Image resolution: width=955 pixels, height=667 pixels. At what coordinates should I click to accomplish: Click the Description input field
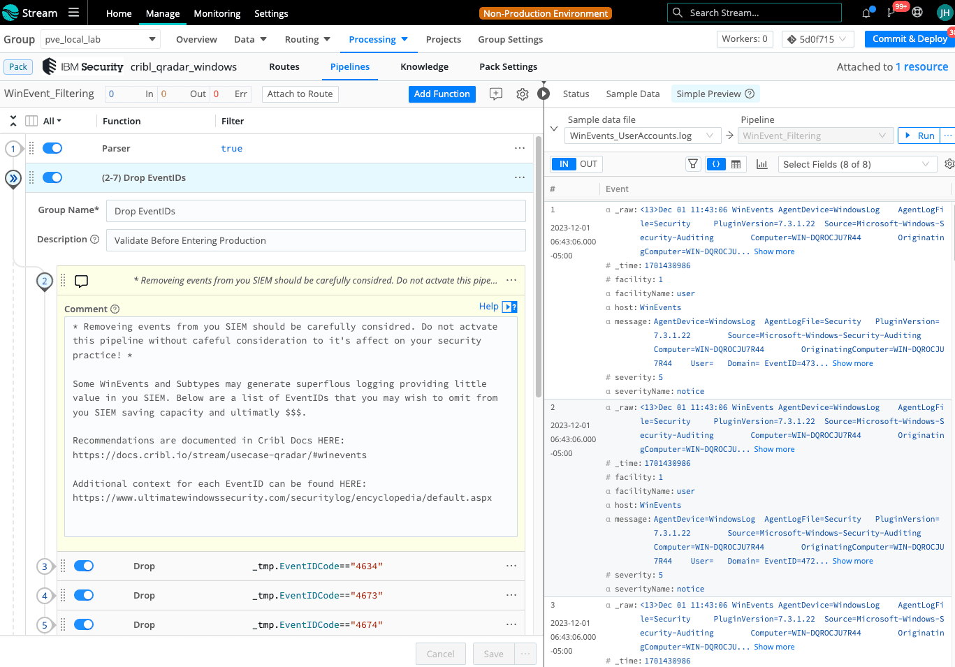point(316,240)
